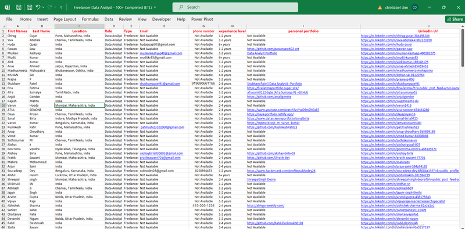Click the vertical scrollbar thumb
465x229 pixels.
click(x=463, y=48)
